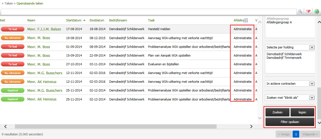This screenshot has width=321, height=139.
Task: Sort by the Bedrijfsnaam column header
Action: pos(118,20)
